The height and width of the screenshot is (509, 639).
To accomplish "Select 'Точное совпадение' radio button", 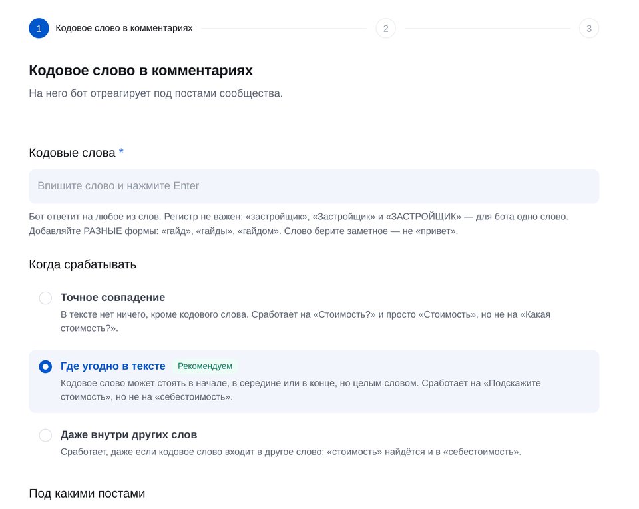I will pos(45,298).
